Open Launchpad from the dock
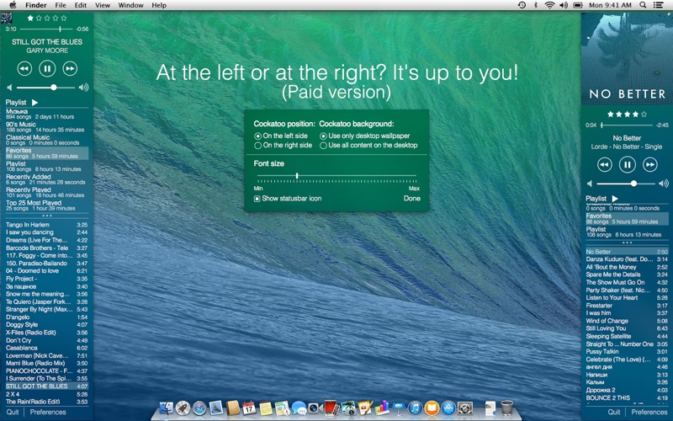The width and height of the screenshot is (673, 421). [x=183, y=408]
